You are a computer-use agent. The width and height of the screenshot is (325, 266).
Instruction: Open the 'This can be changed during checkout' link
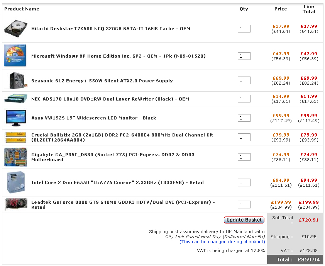pos(222,242)
